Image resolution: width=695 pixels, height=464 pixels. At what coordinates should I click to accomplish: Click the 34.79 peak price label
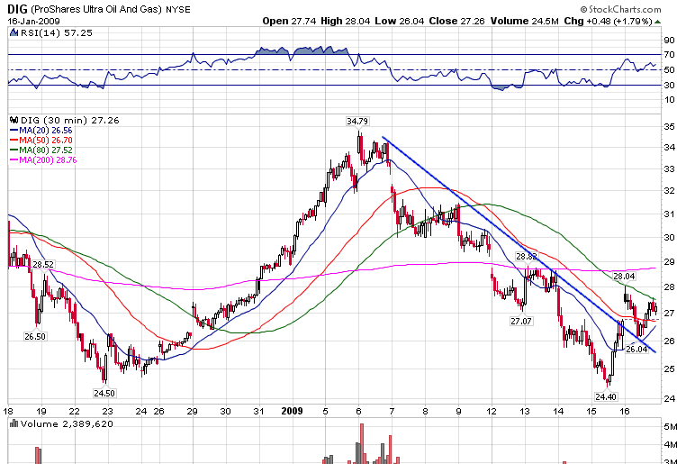coord(357,121)
